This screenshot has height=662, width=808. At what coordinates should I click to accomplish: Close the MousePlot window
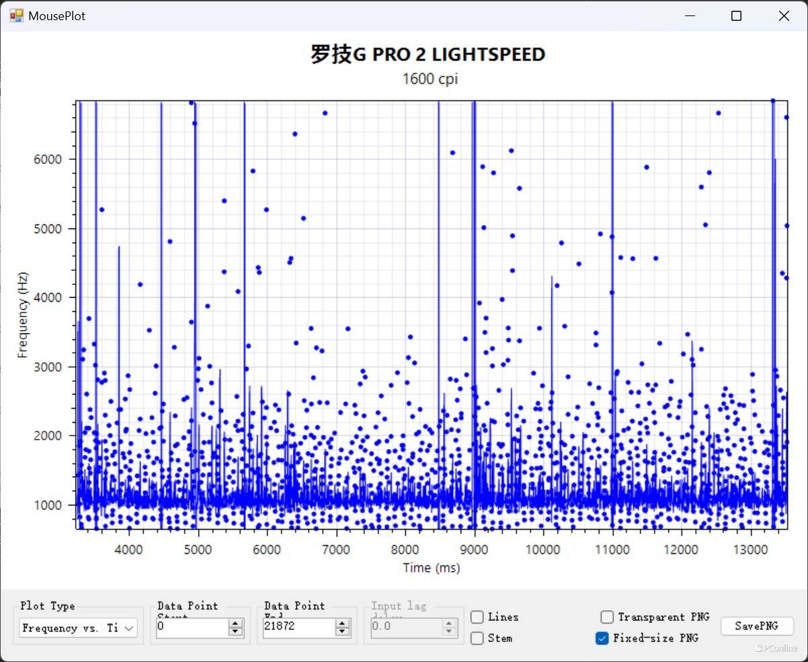[x=784, y=16]
